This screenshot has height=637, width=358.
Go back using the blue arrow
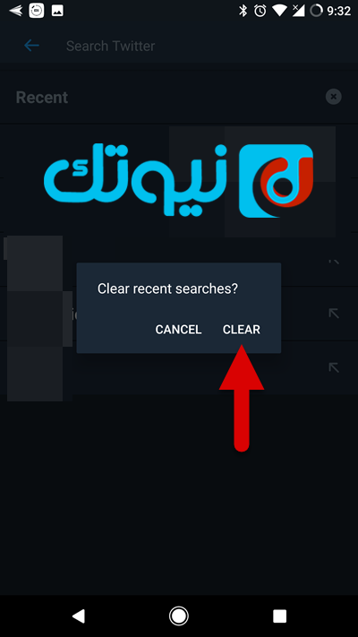click(31, 46)
